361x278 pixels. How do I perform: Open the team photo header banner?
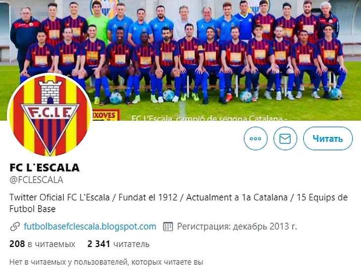pos(180,60)
